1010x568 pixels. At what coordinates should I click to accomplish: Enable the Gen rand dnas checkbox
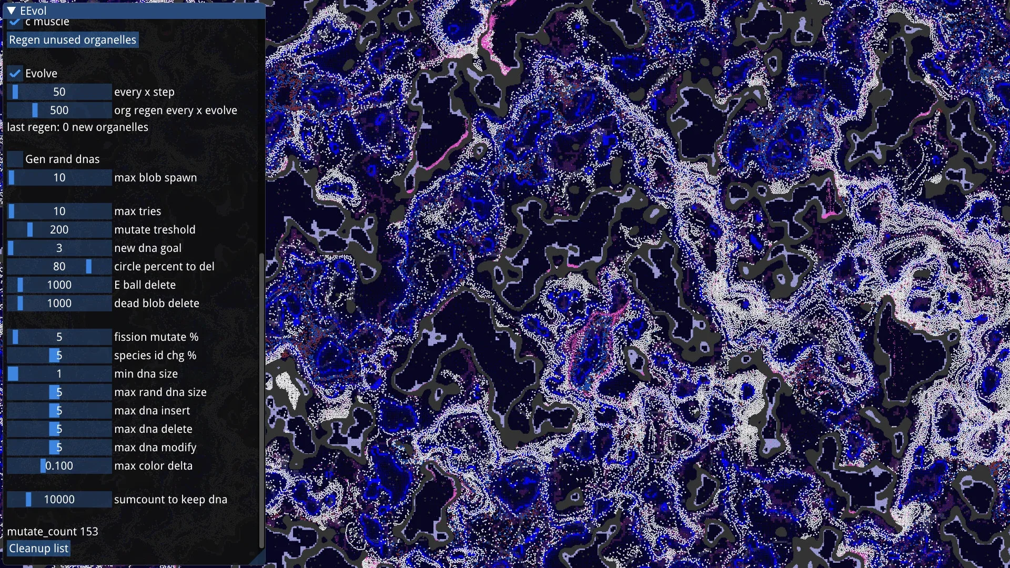coord(15,159)
